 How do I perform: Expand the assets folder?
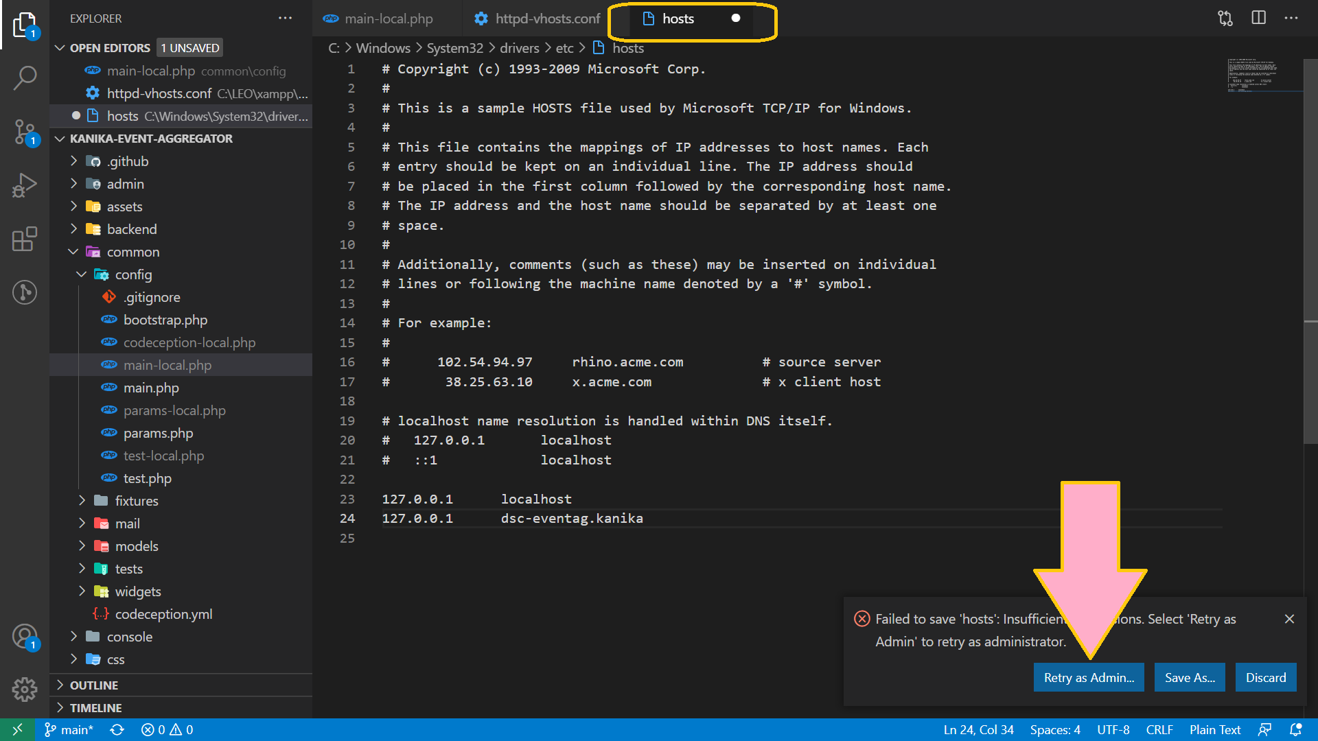(73, 207)
